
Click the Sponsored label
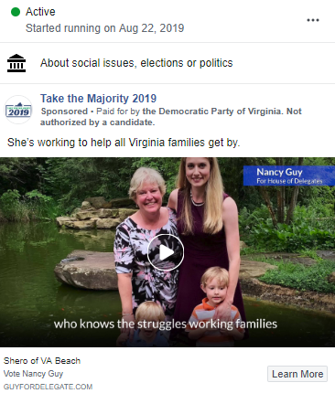[64, 112]
